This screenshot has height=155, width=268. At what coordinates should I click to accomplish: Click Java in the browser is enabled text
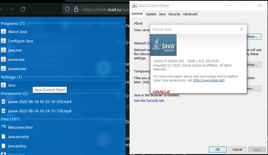157,95
